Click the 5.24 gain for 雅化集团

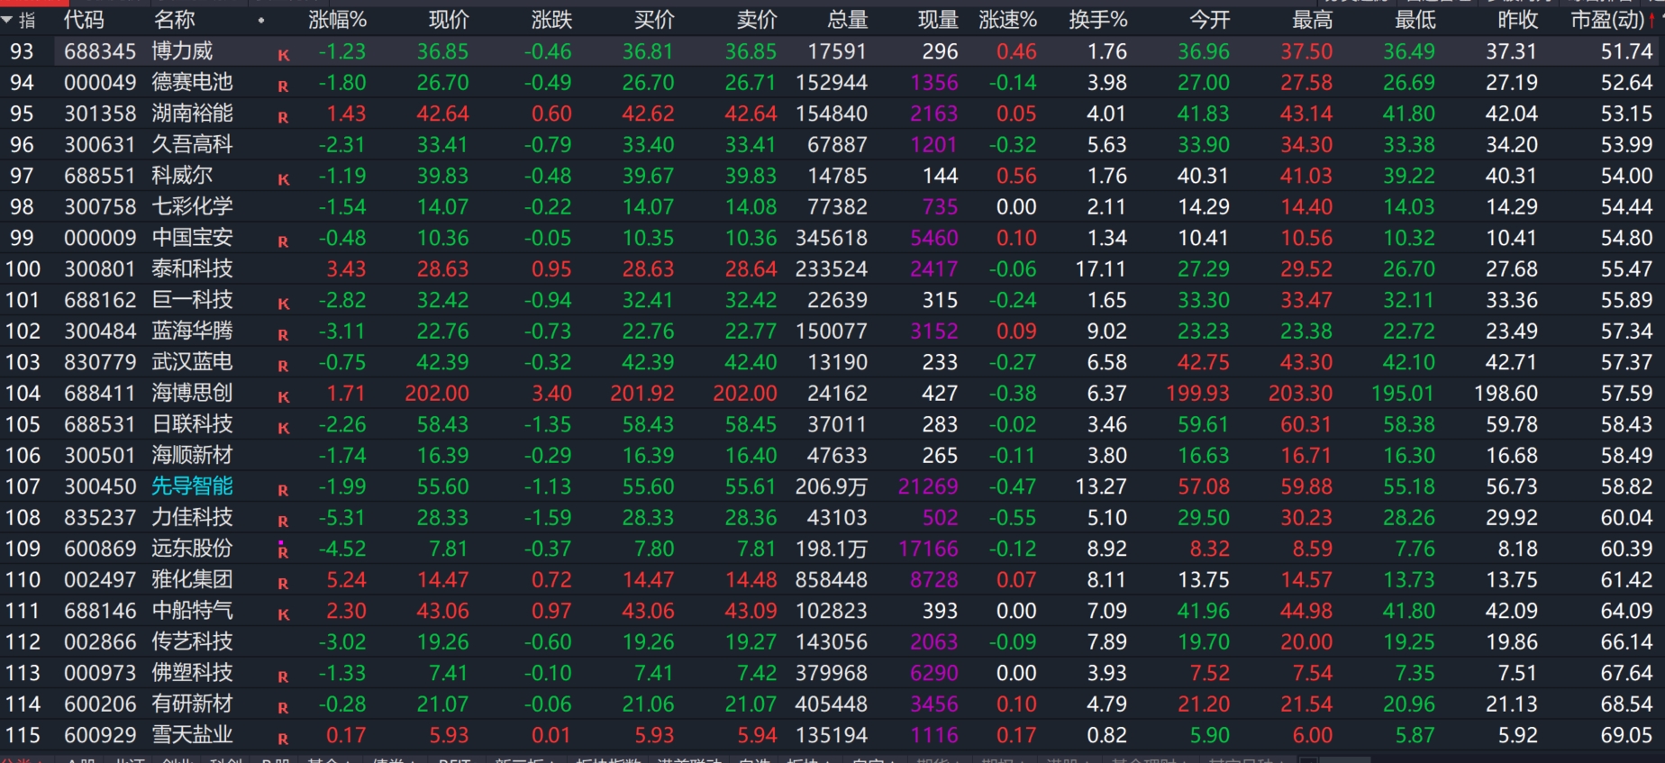[x=346, y=580]
